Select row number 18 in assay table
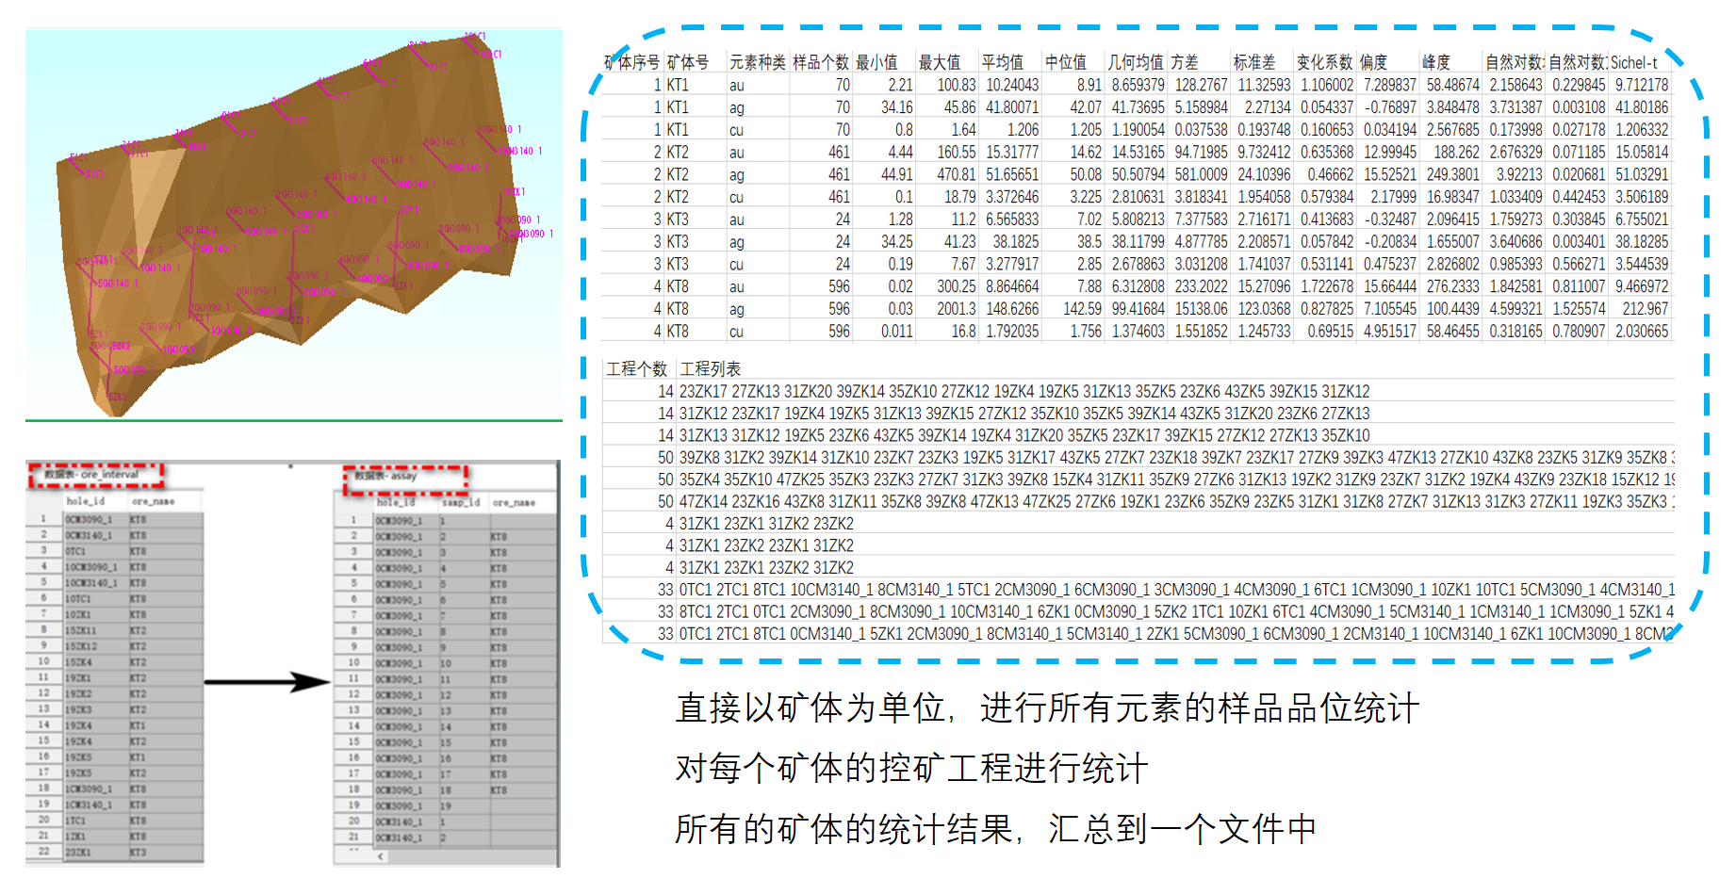Screen dimensions: 1736x878 coord(354,789)
